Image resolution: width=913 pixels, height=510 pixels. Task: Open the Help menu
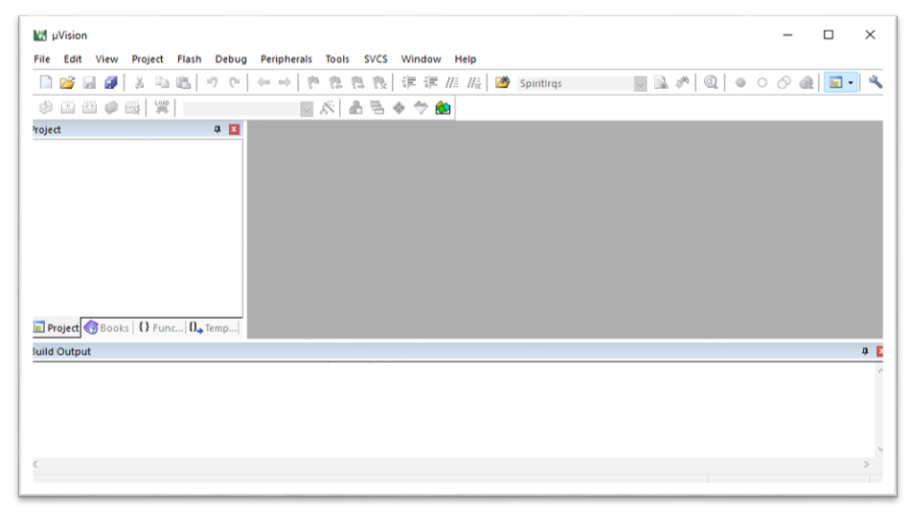tap(466, 58)
